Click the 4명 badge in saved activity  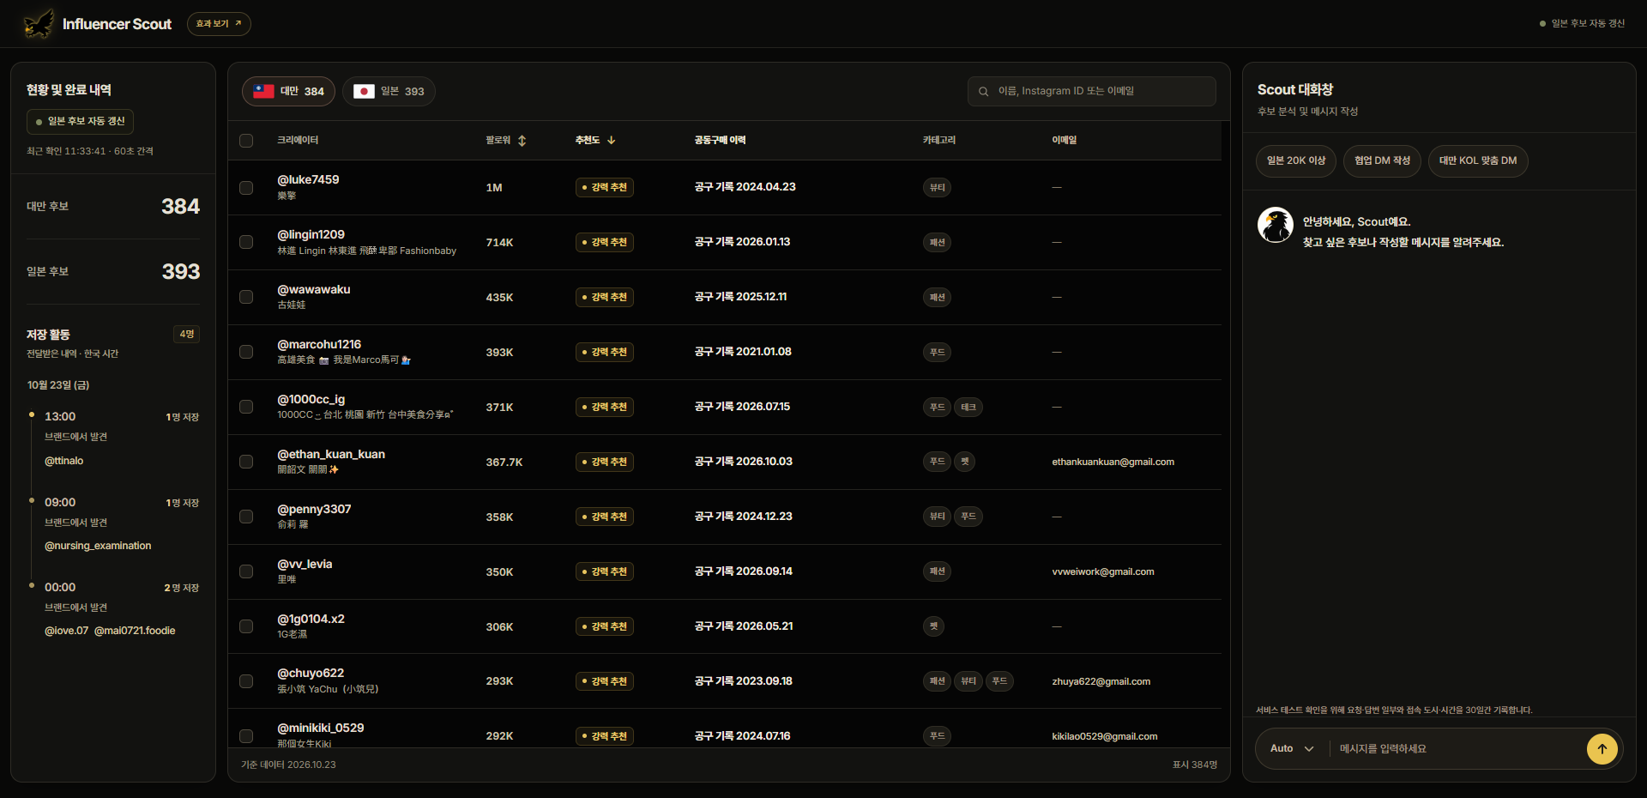(186, 334)
